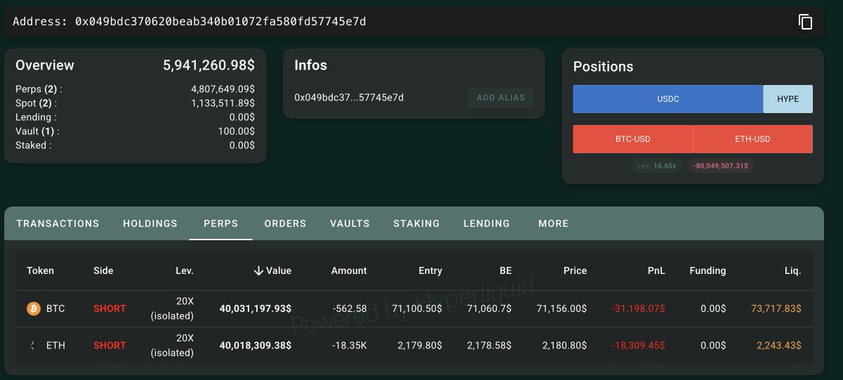Click the blue USDC position bar

pos(668,99)
